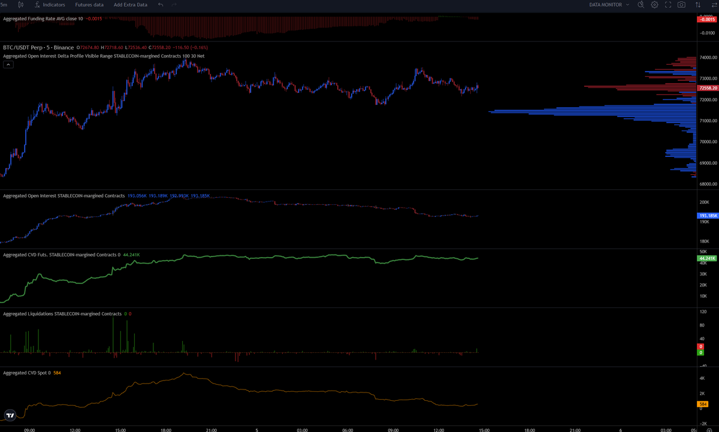Click the TradingView logo watermark

point(10,415)
